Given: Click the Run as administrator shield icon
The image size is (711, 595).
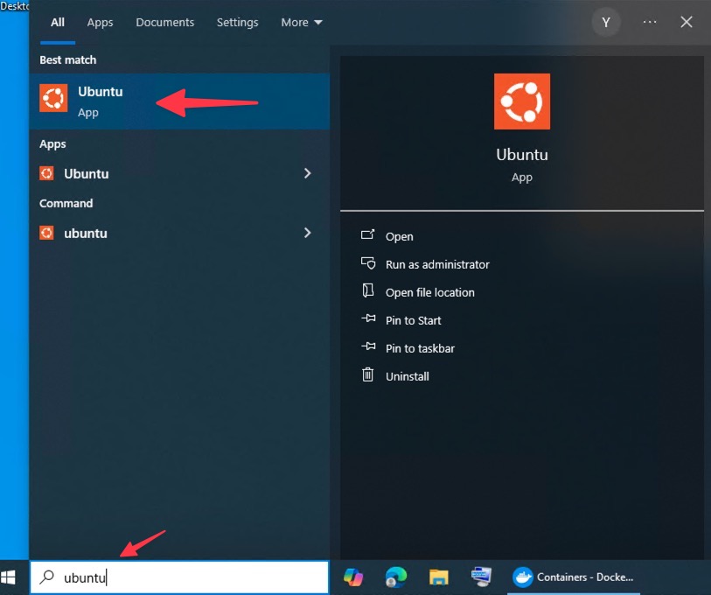Looking at the screenshot, I should [367, 263].
